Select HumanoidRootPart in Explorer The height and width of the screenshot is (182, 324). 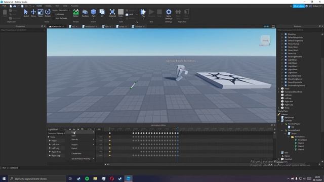293,92
